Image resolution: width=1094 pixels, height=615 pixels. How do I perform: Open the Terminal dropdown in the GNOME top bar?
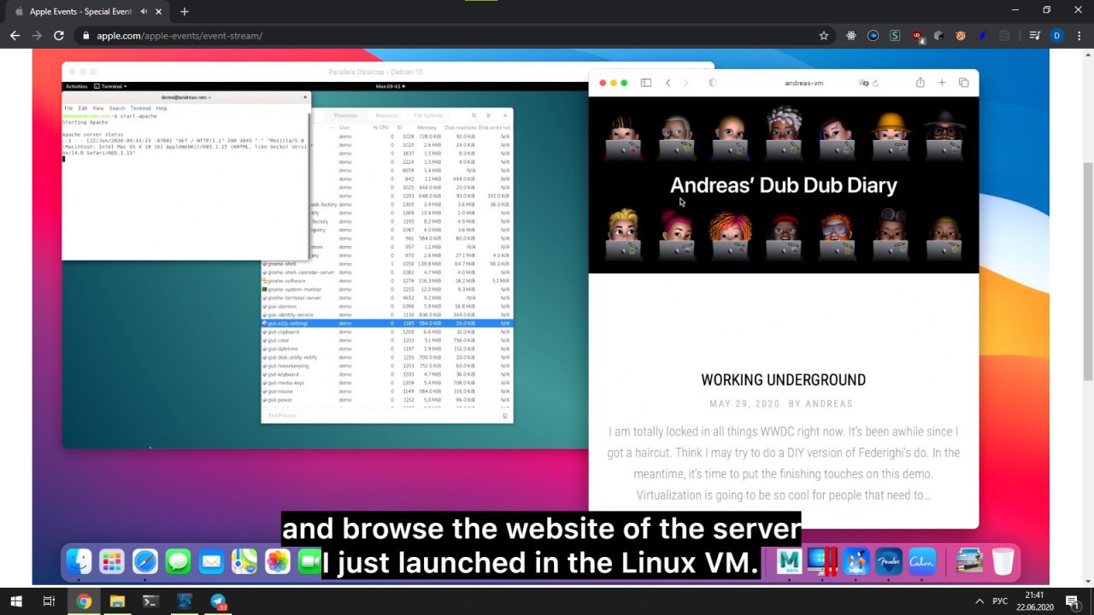pos(110,86)
